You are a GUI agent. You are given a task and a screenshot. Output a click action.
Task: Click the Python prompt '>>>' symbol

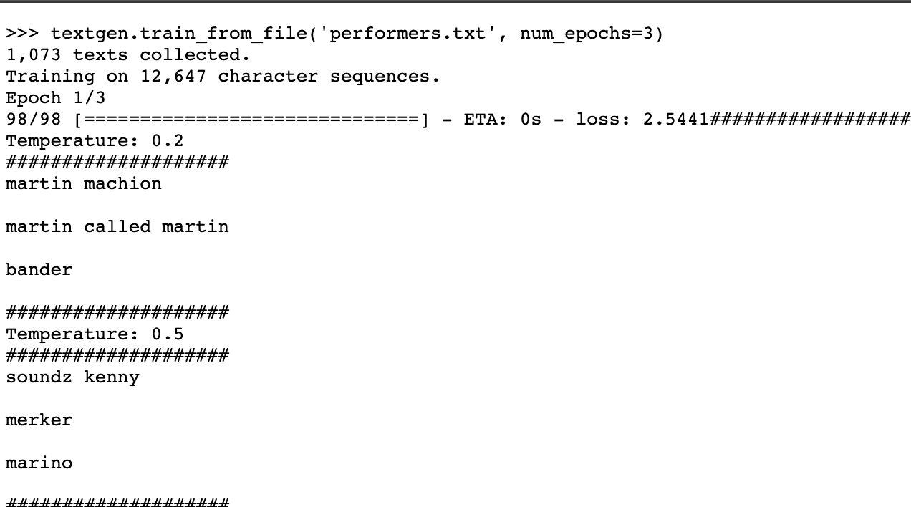coord(22,34)
